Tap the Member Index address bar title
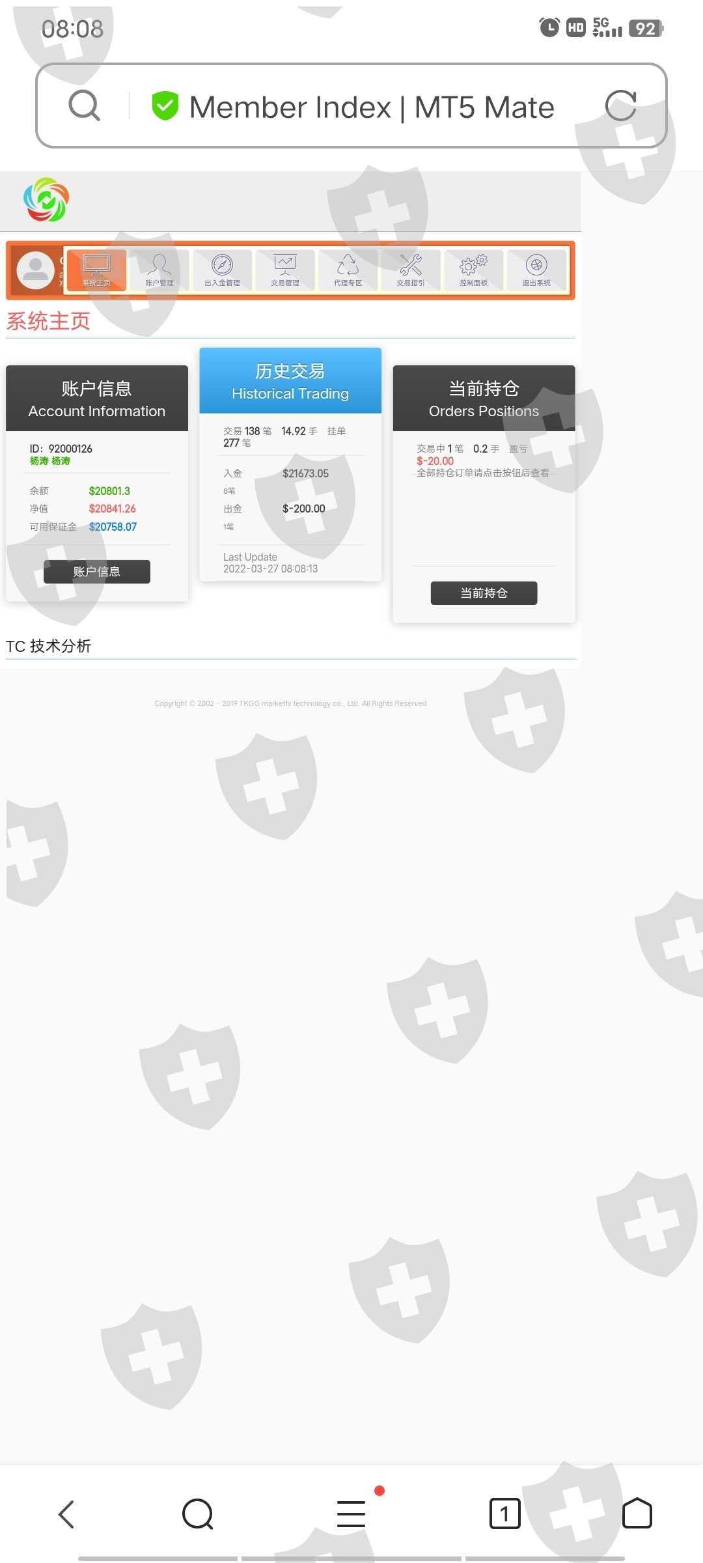The height and width of the screenshot is (1563, 703). [372, 107]
